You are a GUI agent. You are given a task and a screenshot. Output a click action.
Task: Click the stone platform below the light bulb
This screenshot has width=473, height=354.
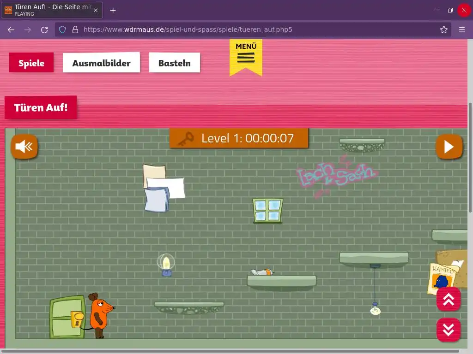(189, 308)
